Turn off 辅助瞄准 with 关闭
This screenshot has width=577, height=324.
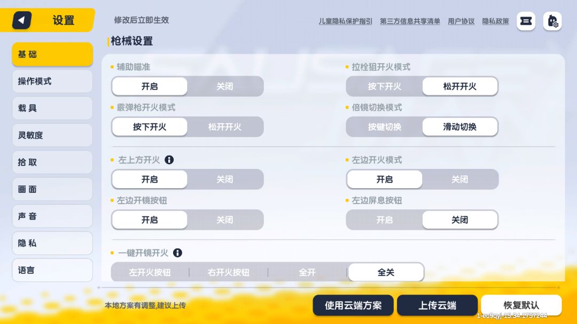225,86
